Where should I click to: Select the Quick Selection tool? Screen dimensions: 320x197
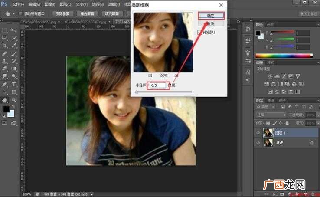pos(14,38)
